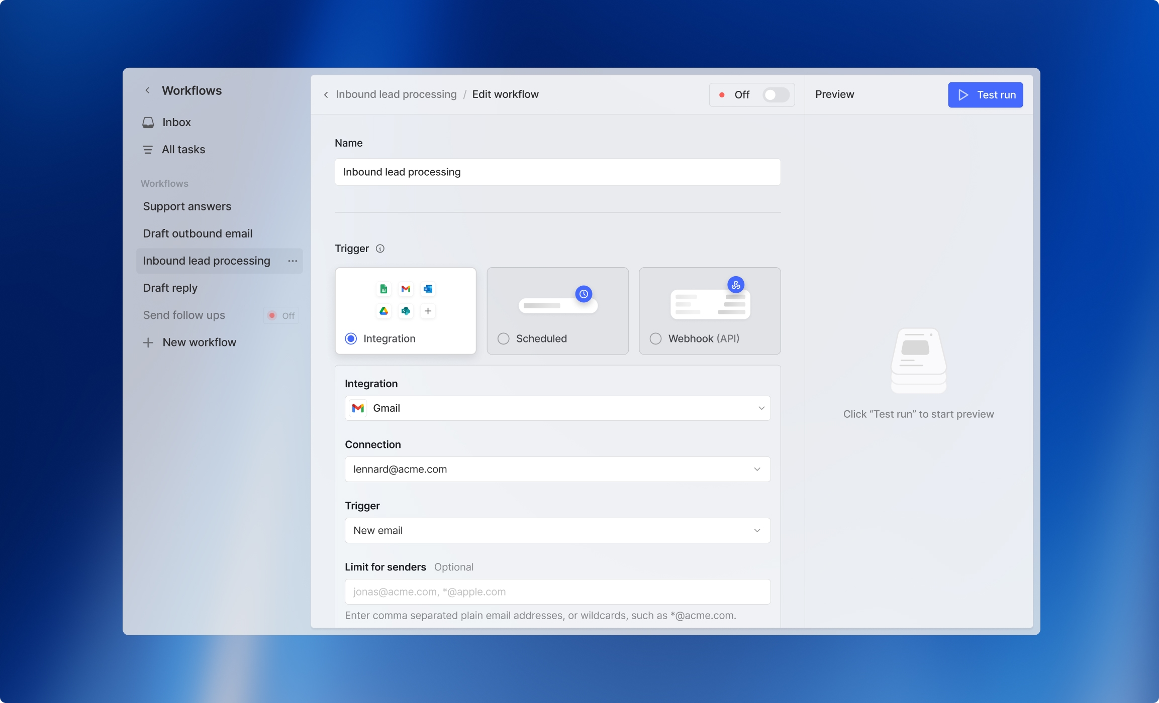Expand the Gmail integration dropdown
Viewport: 1159px width, 703px height.
point(557,408)
